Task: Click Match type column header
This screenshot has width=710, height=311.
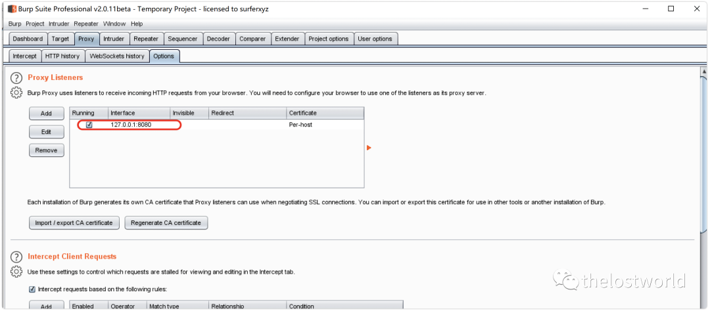Action: 177,306
